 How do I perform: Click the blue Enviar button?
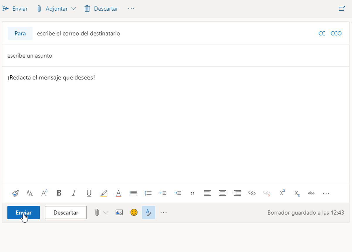[x=23, y=212]
